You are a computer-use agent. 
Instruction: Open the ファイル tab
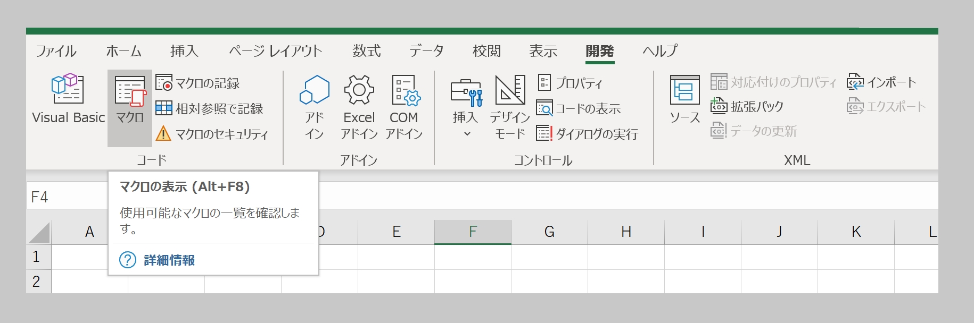56,51
